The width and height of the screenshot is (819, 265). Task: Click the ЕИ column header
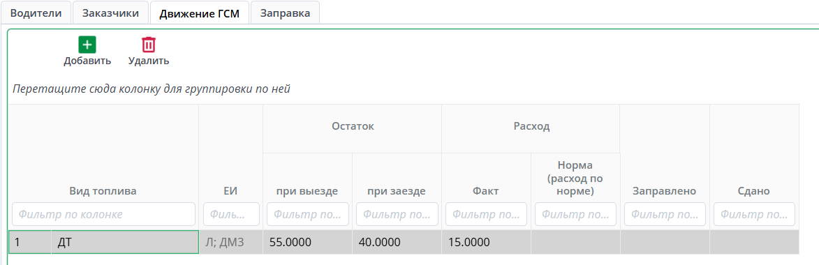[x=231, y=191]
